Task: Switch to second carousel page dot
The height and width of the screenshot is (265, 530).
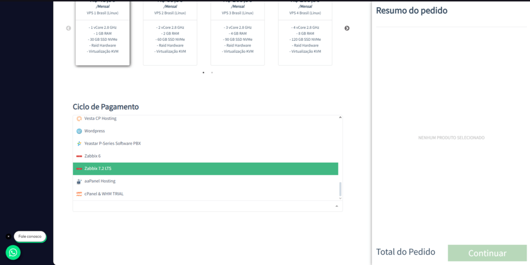Action: tap(212, 72)
